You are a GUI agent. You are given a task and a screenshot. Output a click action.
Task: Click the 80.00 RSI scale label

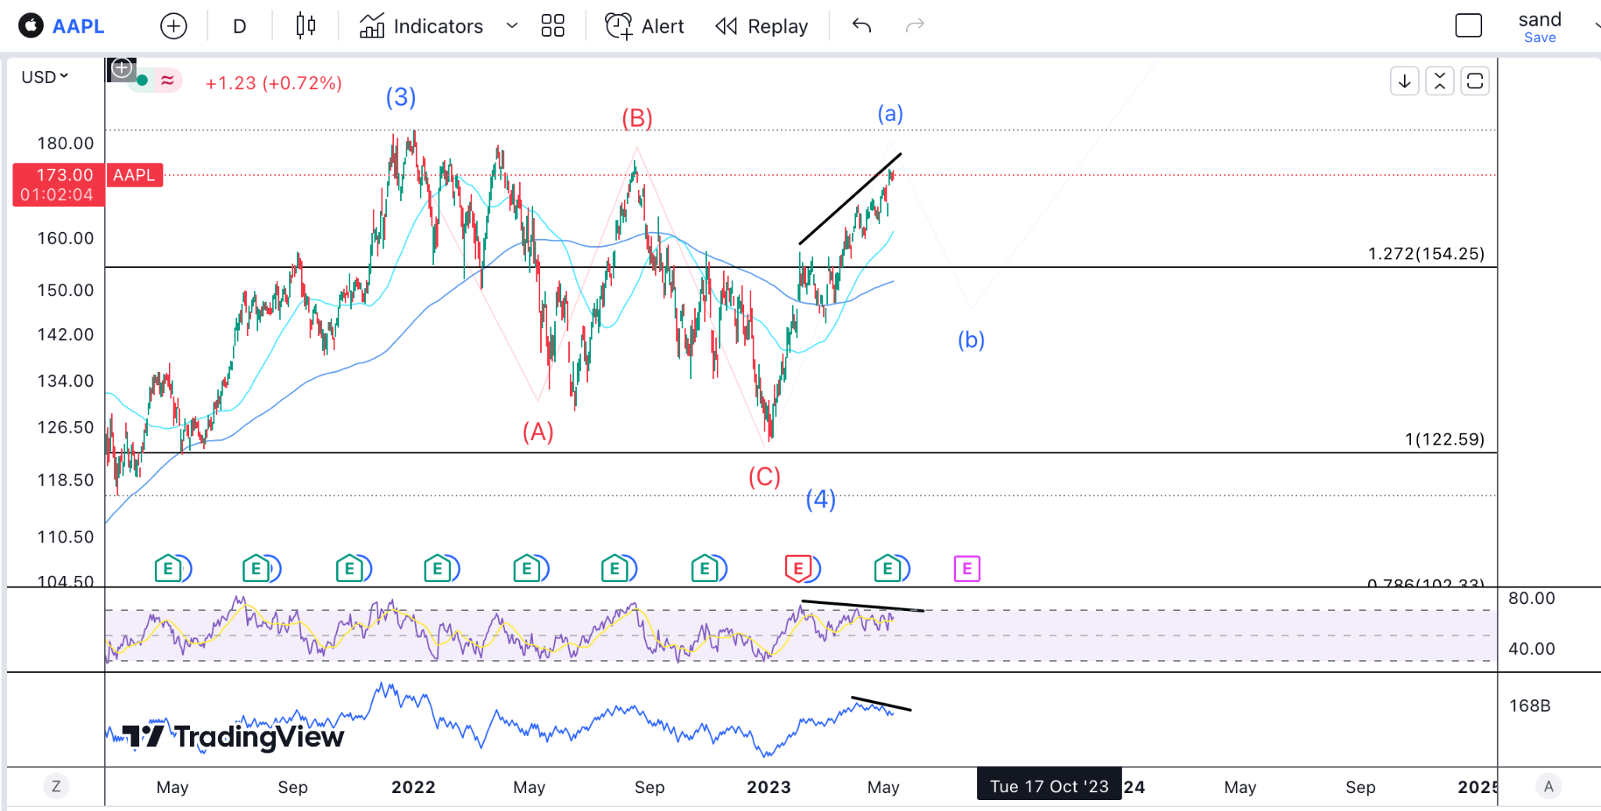point(1532,598)
